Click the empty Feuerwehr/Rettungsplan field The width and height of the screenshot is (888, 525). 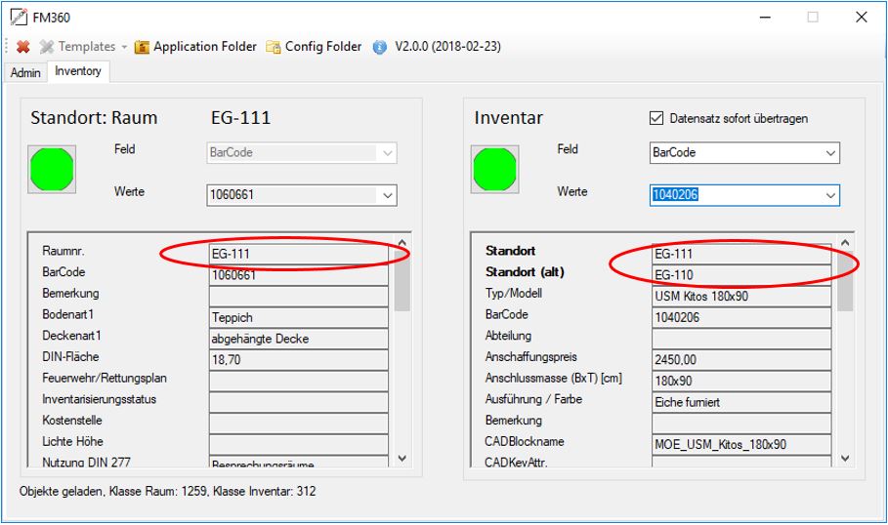coord(299,382)
